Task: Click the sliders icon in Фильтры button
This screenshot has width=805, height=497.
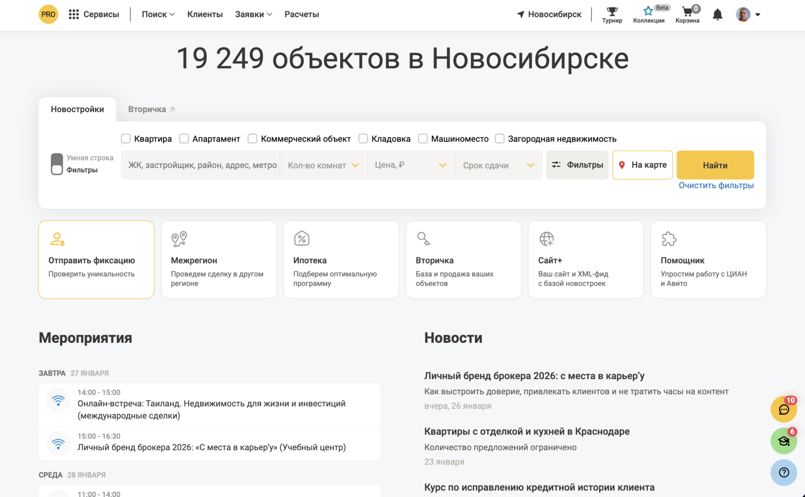Action: [x=556, y=165]
